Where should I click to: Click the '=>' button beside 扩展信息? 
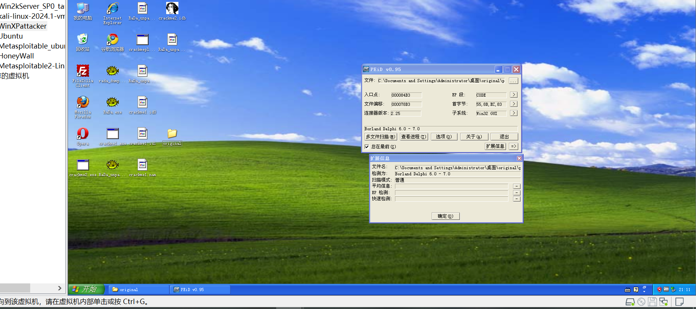pos(514,146)
